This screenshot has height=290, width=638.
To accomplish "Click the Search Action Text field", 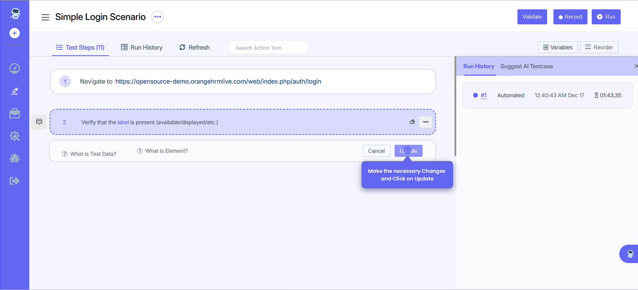I will tap(269, 48).
